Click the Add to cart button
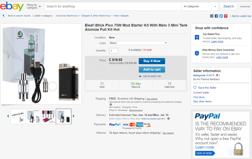The image size is (252, 159). (152, 69)
